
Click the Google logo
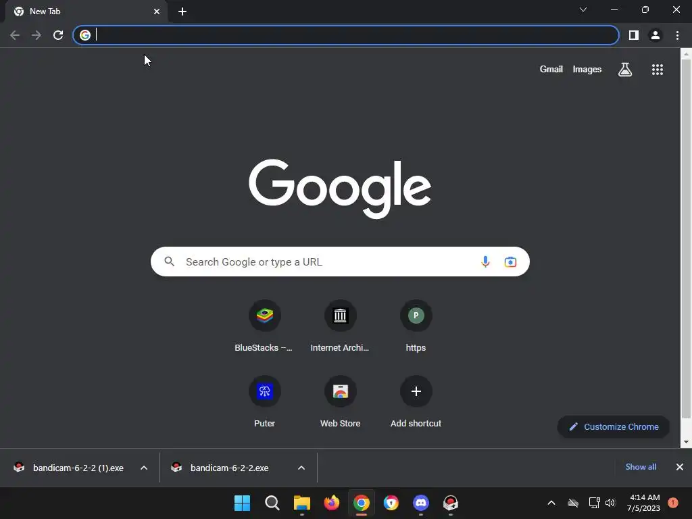click(x=340, y=189)
